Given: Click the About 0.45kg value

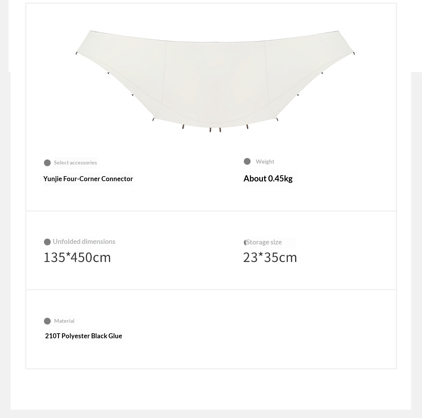Looking at the screenshot, I should pyautogui.click(x=268, y=179).
